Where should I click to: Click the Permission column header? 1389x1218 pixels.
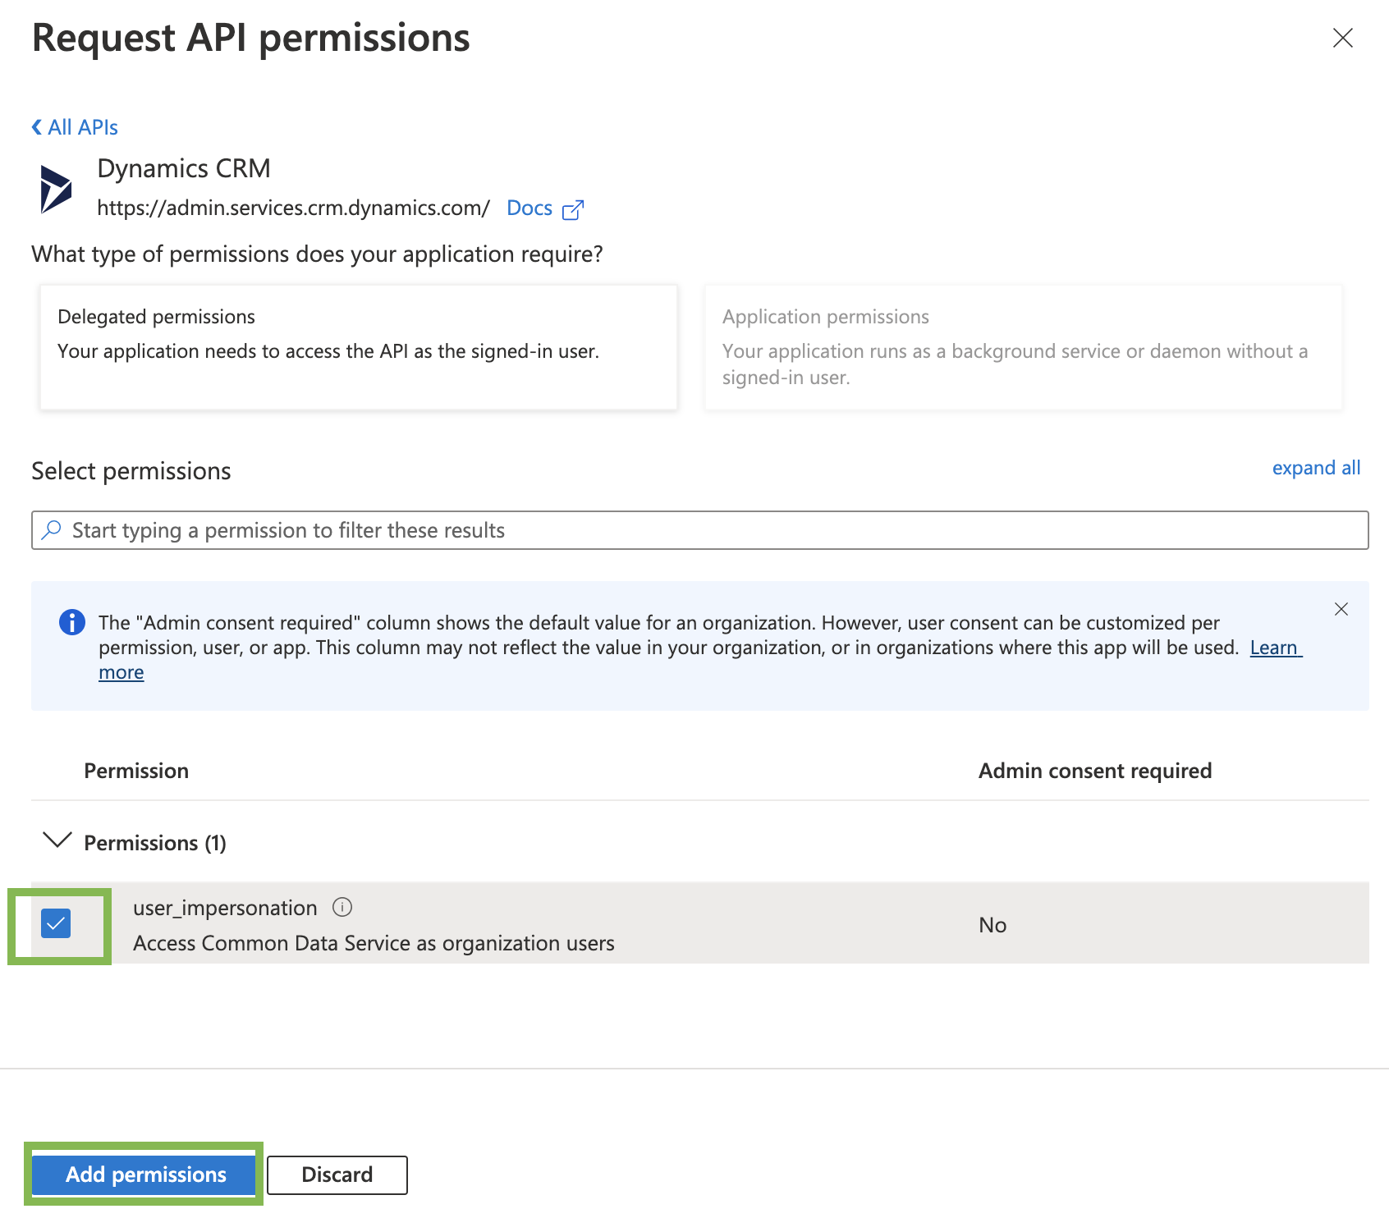coord(136,771)
